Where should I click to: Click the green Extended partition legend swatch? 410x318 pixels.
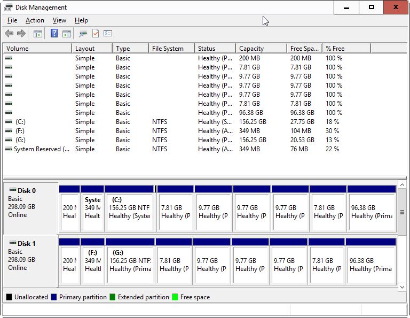113,297
